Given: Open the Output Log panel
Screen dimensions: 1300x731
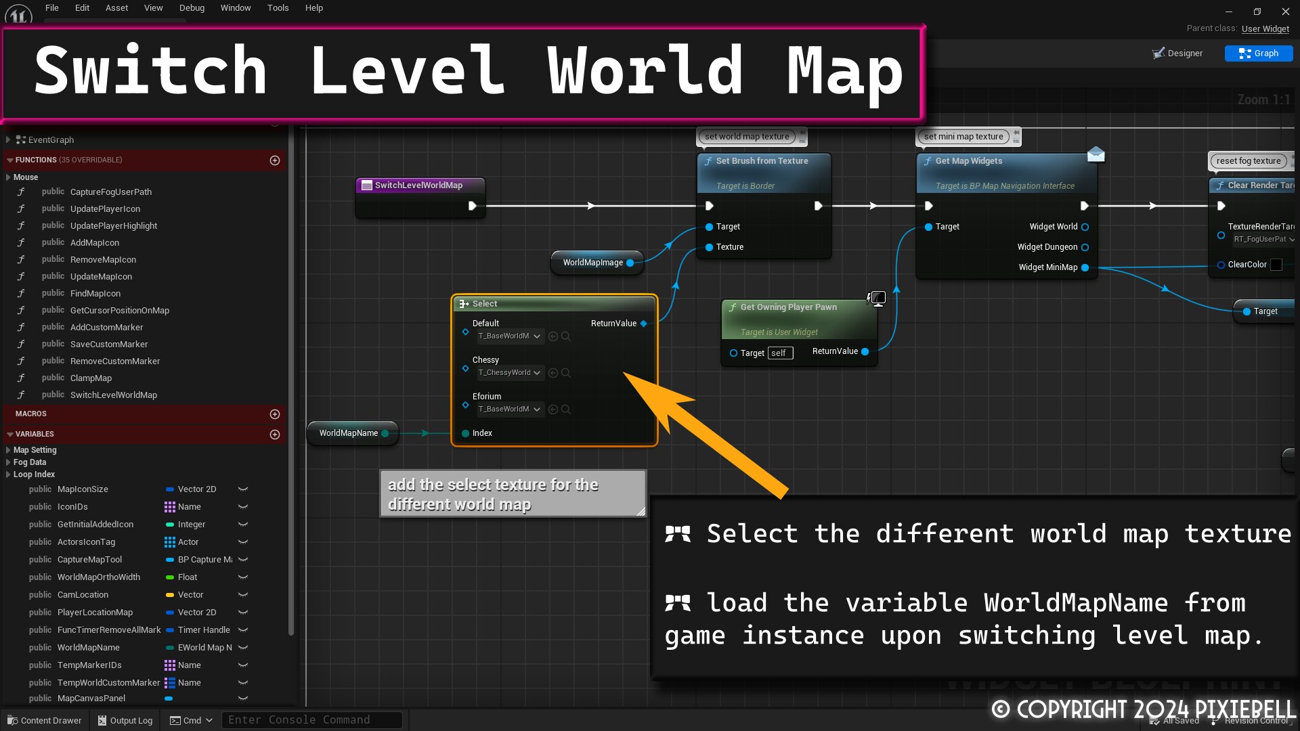Looking at the screenshot, I should [x=125, y=720].
